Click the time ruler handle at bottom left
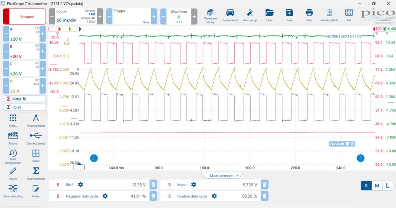396x208 pixels. pyautogui.click(x=79, y=167)
